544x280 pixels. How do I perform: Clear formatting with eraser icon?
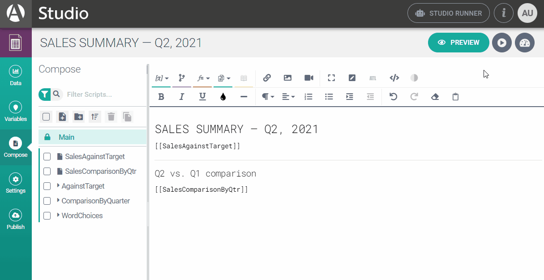pyautogui.click(x=434, y=97)
